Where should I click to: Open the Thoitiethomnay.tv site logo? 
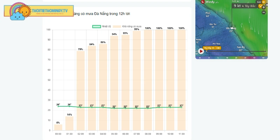[39, 11]
